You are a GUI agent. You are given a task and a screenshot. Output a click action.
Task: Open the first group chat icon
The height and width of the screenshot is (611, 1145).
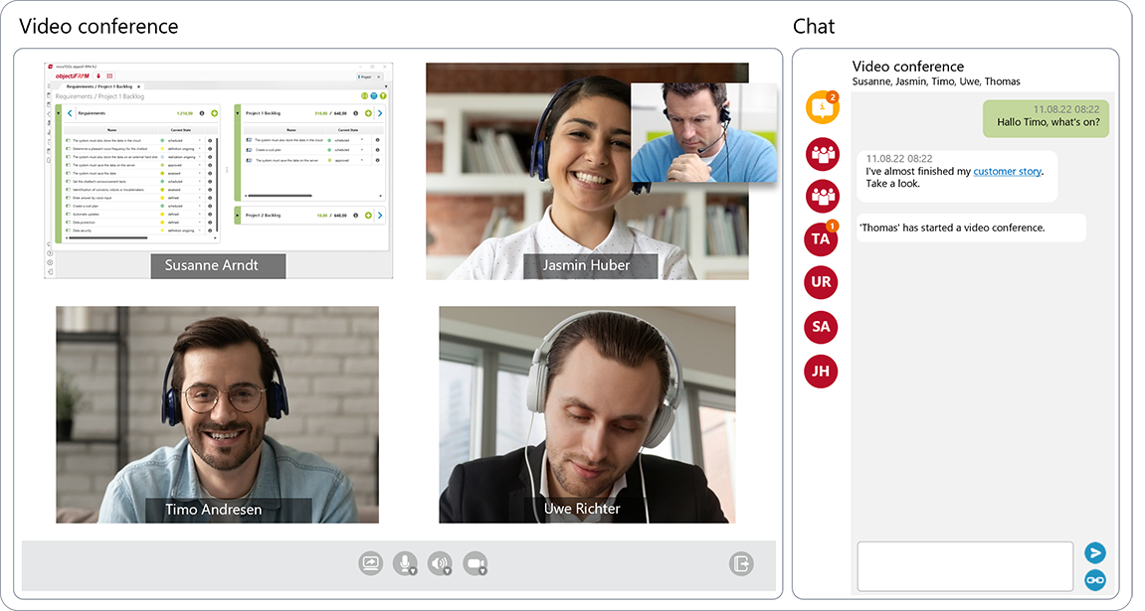822,153
